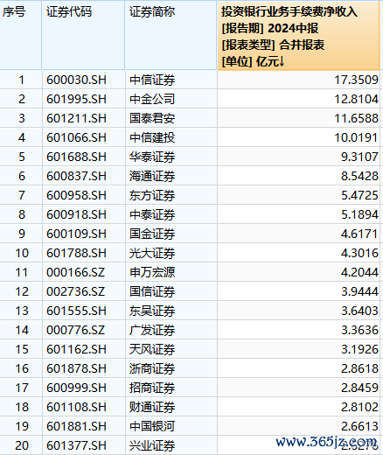383x455 pixels.
Task: Select value cell 3.1926
Action: tap(299, 349)
